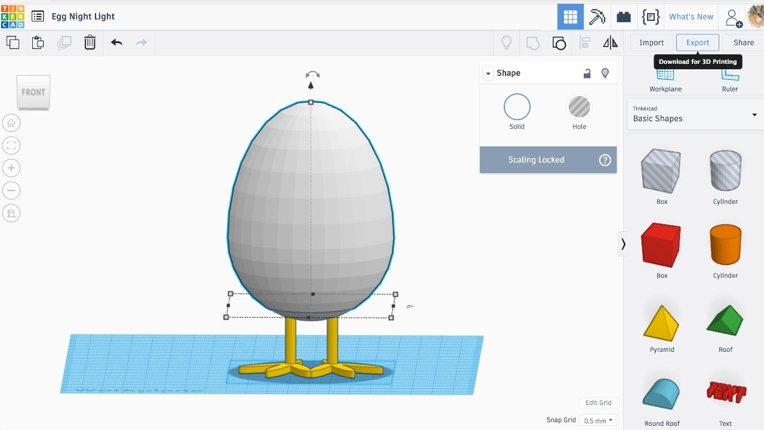The height and width of the screenshot is (430, 764).
Task: Invite a collaborator with add-person icon
Action: click(734, 17)
